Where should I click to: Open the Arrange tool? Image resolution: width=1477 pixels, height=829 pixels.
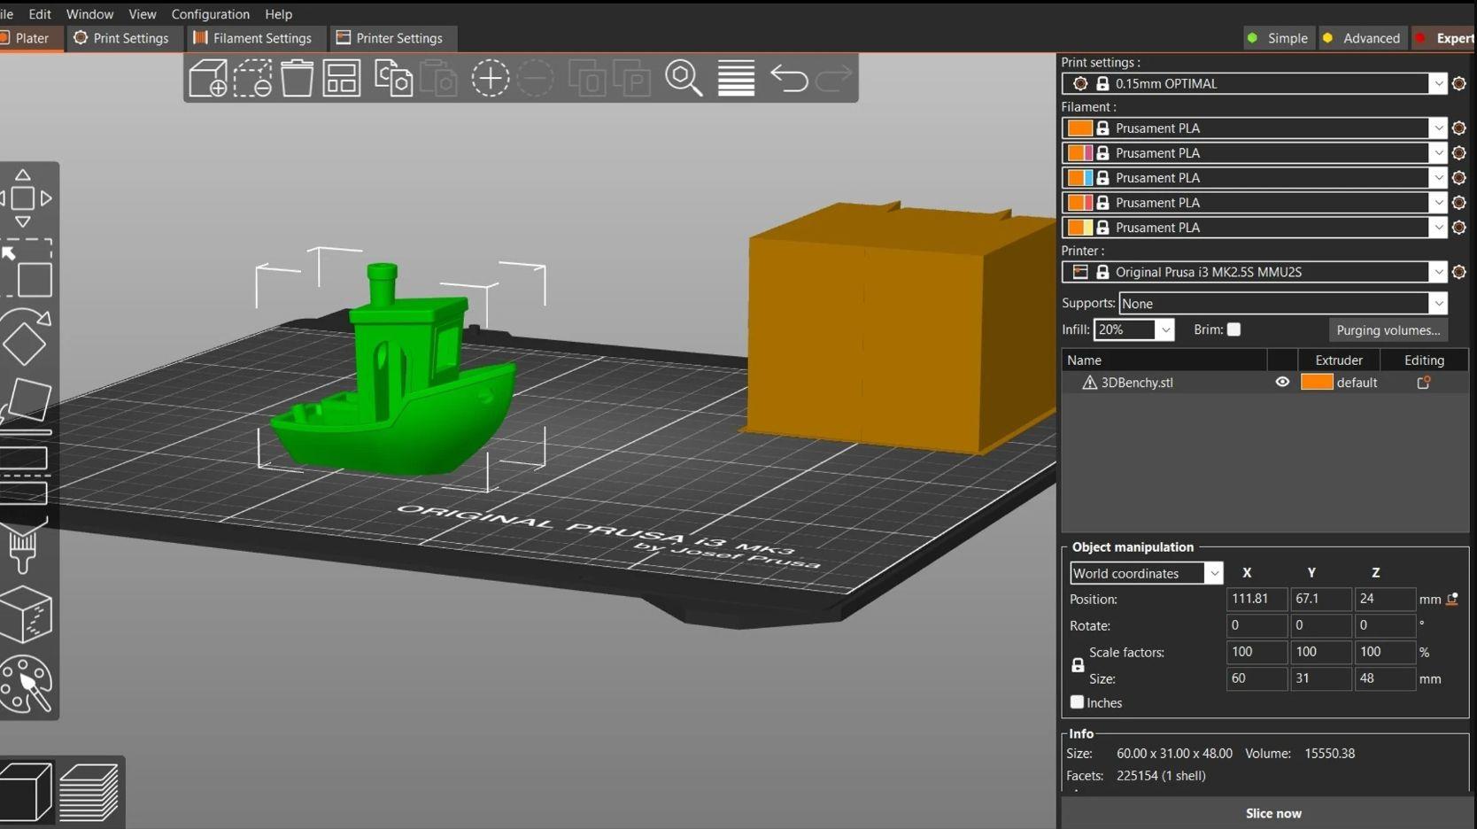coord(341,78)
